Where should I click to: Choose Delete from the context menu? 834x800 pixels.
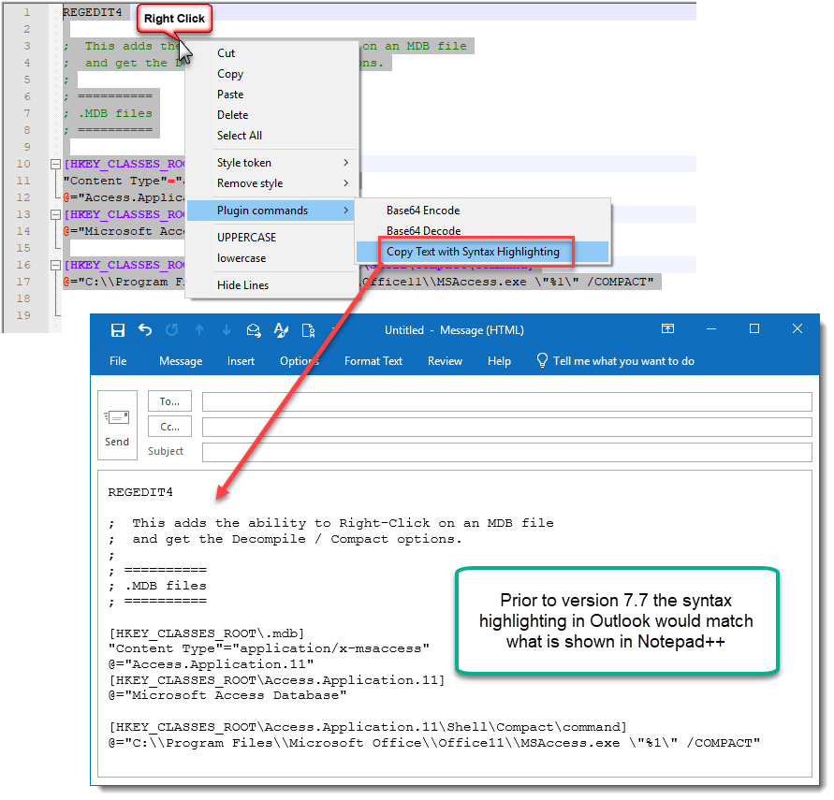(272, 115)
